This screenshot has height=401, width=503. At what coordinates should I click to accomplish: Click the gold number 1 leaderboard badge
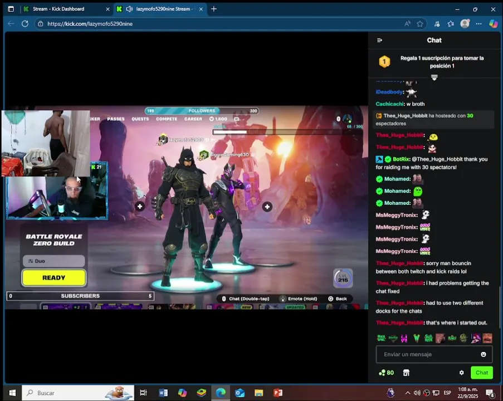pyautogui.click(x=384, y=62)
